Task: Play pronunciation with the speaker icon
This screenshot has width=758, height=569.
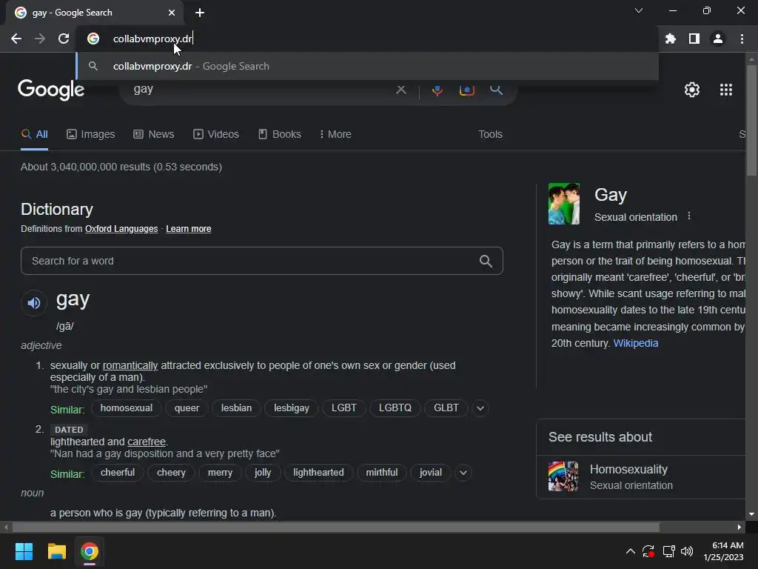Action: (x=34, y=303)
